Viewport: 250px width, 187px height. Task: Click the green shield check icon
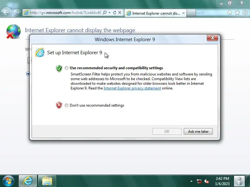click(59, 68)
